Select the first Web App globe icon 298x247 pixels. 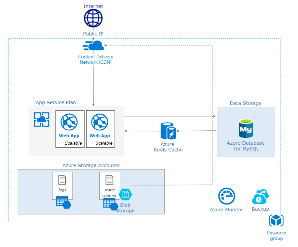(69, 122)
